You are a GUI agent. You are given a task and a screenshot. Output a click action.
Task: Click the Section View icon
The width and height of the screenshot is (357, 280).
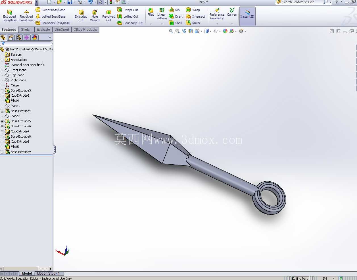(191, 31)
